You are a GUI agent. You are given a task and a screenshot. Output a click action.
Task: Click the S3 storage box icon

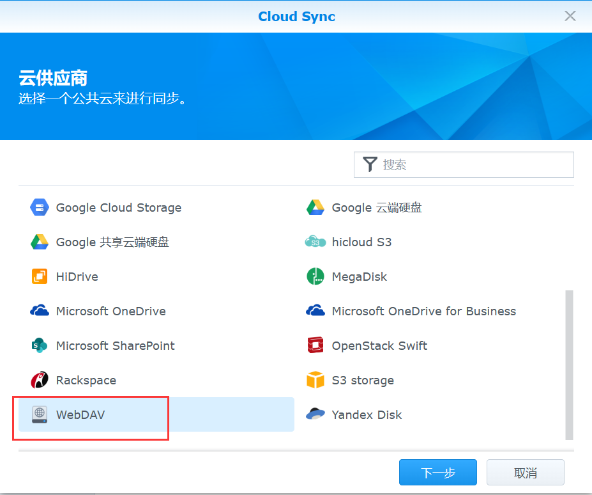[x=315, y=380]
